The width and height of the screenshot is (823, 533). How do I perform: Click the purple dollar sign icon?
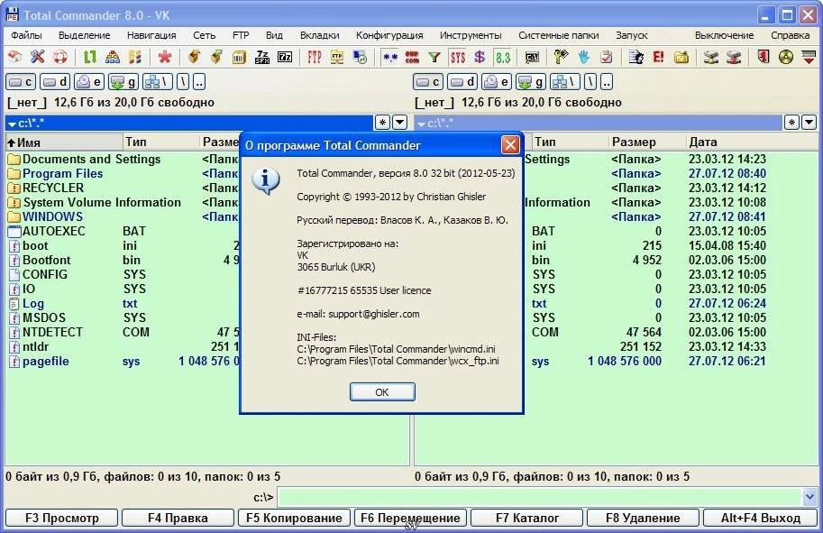(x=480, y=57)
